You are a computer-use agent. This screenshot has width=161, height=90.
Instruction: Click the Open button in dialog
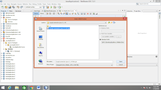(121, 61)
